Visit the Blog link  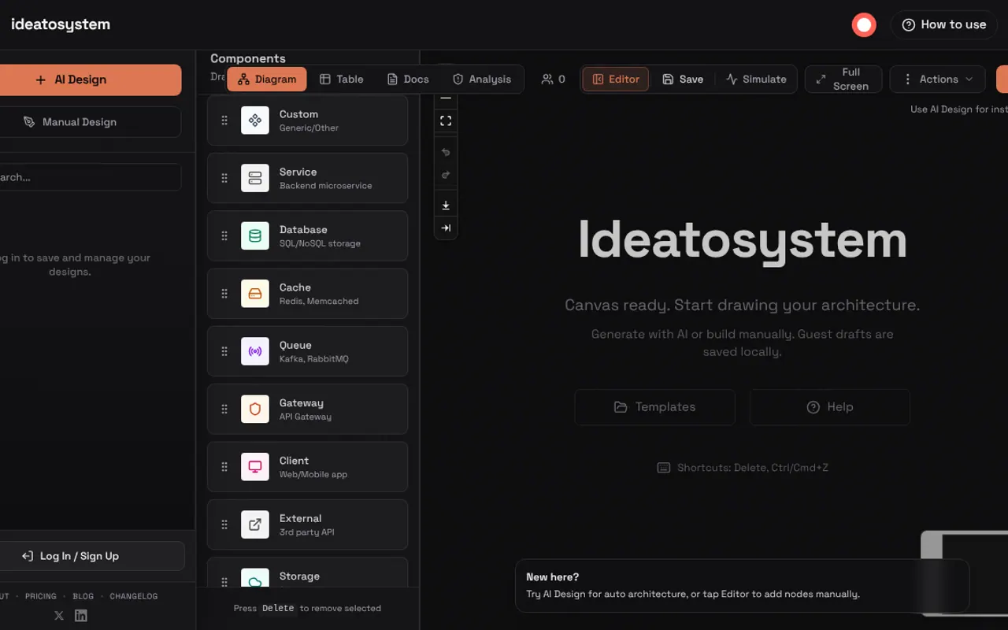pos(83,596)
